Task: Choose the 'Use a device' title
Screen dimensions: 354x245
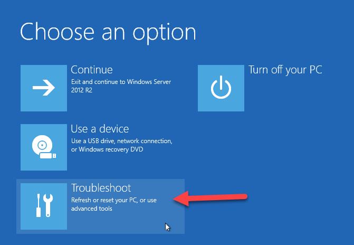Action: click(100, 129)
